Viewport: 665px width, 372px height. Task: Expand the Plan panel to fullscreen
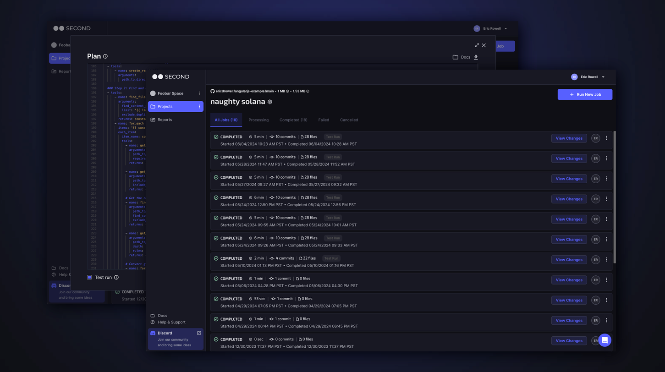(477, 45)
